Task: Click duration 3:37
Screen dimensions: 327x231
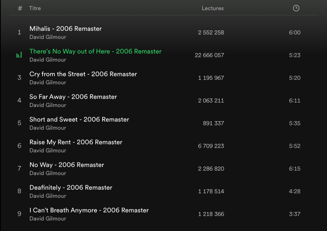Action: tap(295, 214)
